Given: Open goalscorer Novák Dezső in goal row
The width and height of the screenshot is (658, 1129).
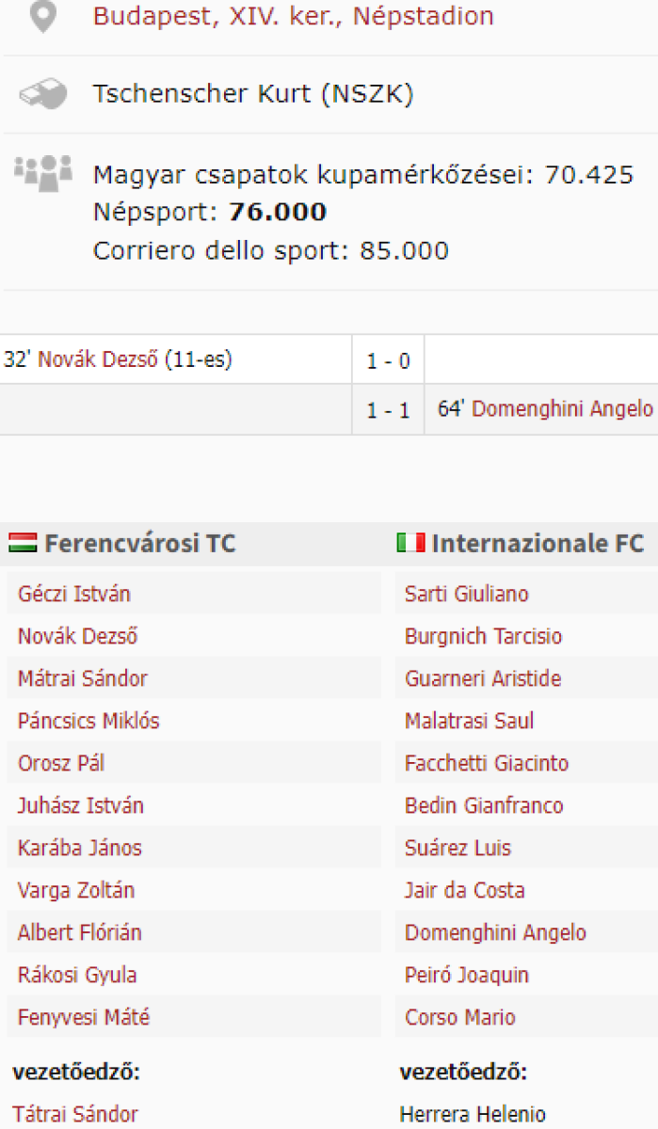Looking at the screenshot, I should tap(98, 359).
